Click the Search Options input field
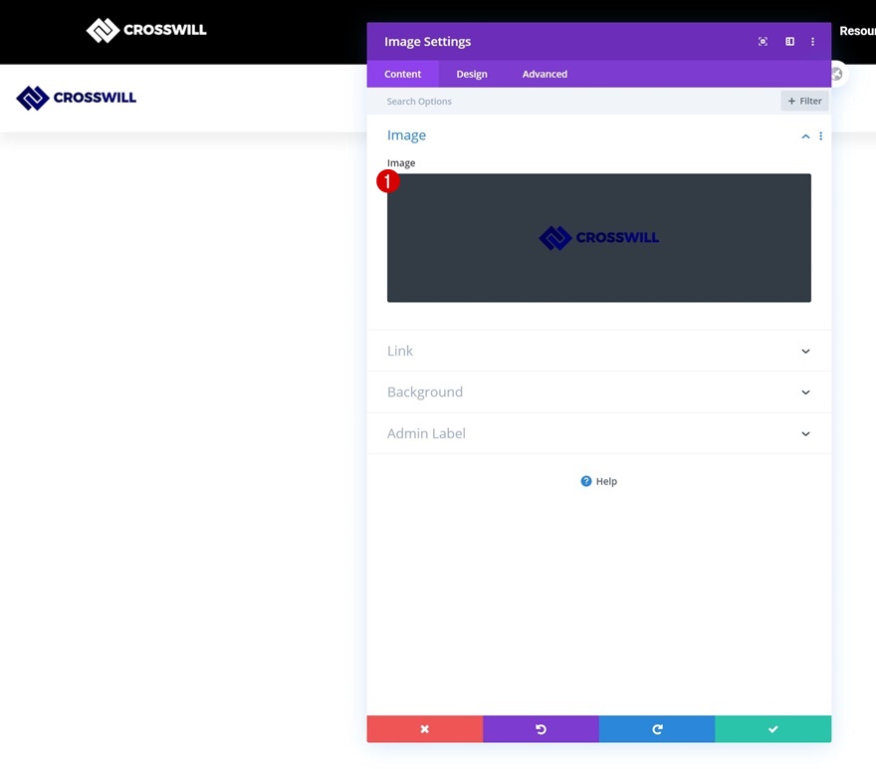Viewport: 876px width, 769px height. 498,101
